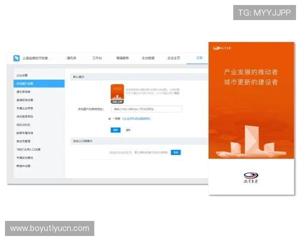Viewport: 301px width, 241px height.
Task: Open the 预览 preview link
Action: coord(177,93)
